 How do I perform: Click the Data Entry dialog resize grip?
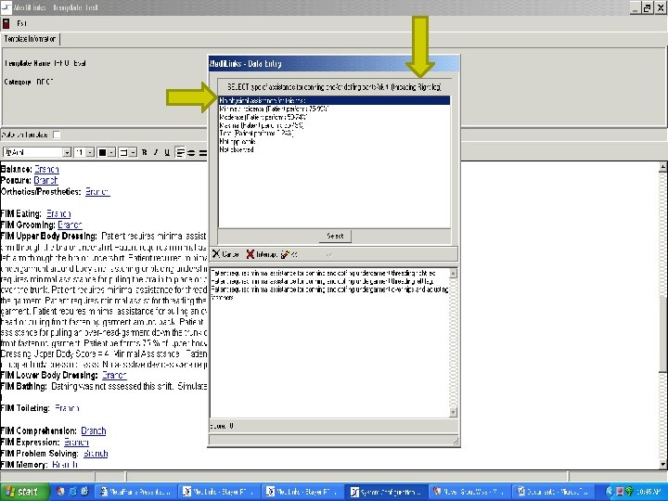[x=456, y=442]
